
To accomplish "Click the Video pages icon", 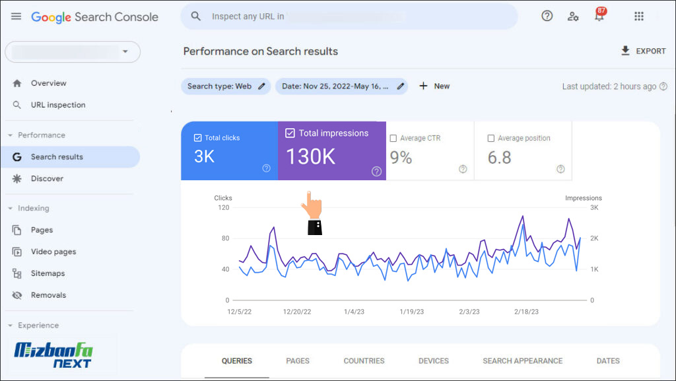I will (x=17, y=252).
